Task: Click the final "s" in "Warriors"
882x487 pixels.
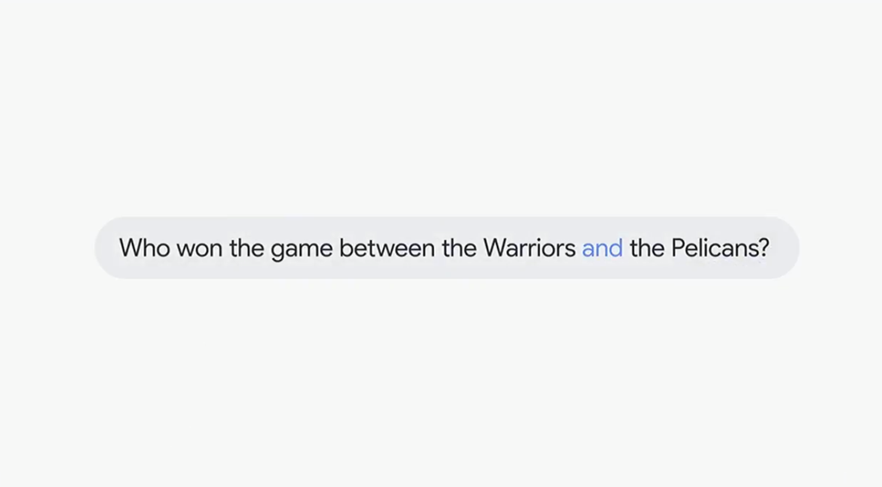Action: point(571,250)
